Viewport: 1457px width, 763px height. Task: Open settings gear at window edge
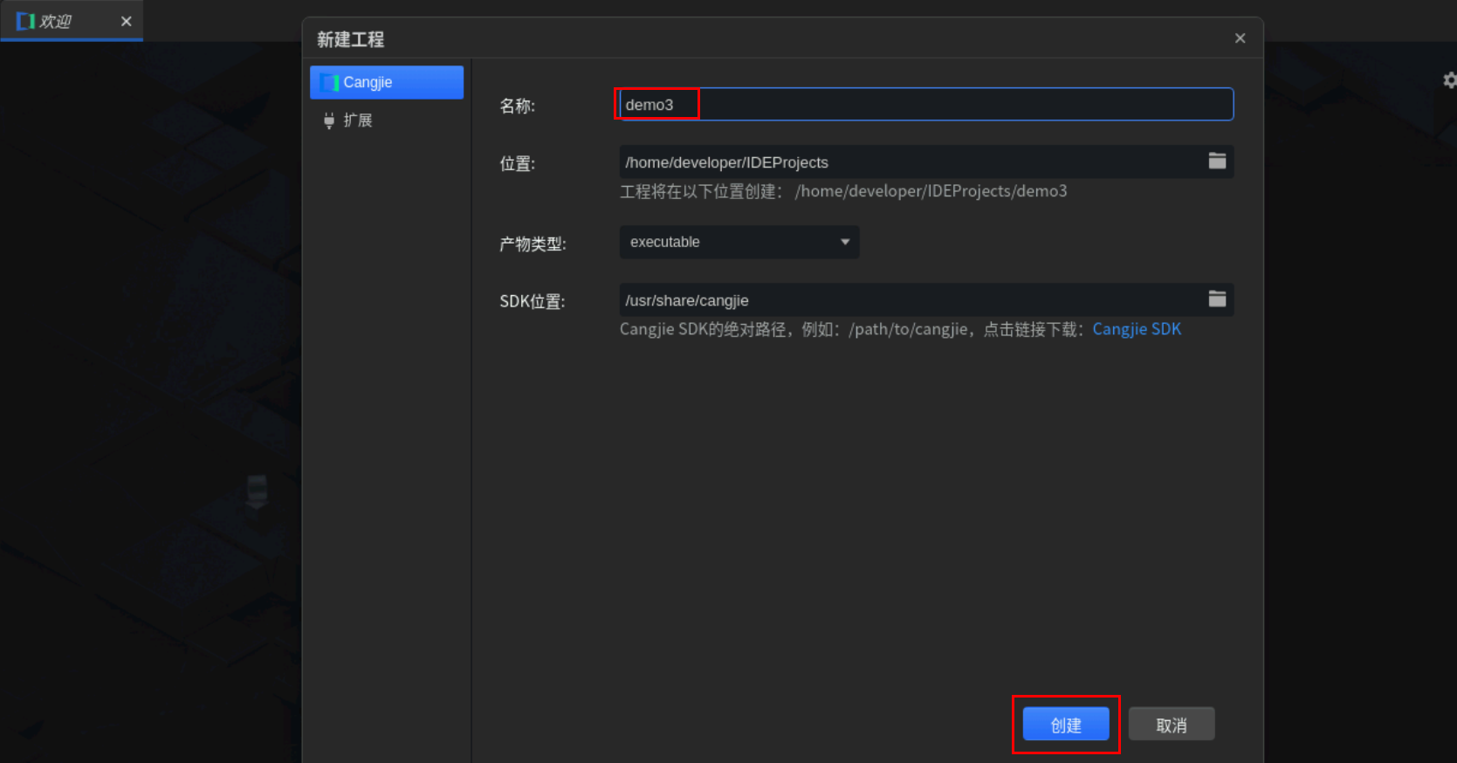(x=1449, y=80)
